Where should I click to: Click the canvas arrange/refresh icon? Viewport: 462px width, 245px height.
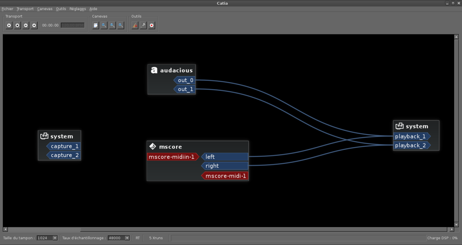point(96,25)
